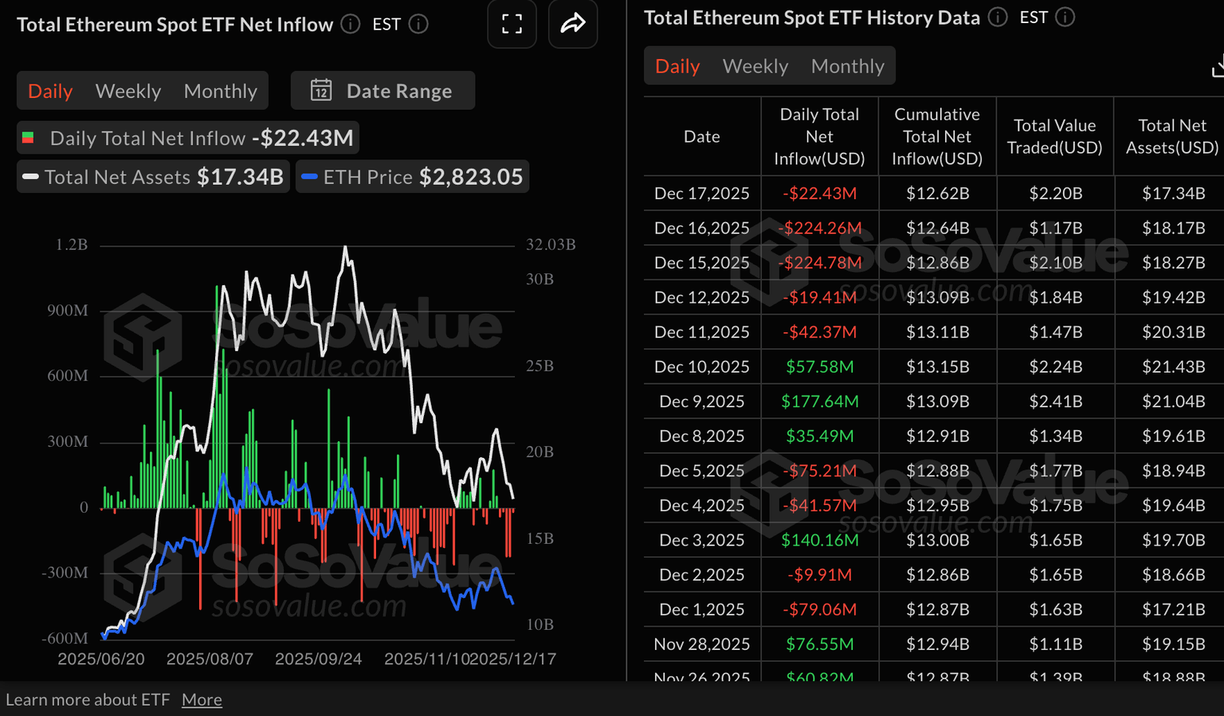Click info icon beside Net Inflow title
Viewport: 1224px width, 716px height.
pyautogui.click(x=351, y=24)
